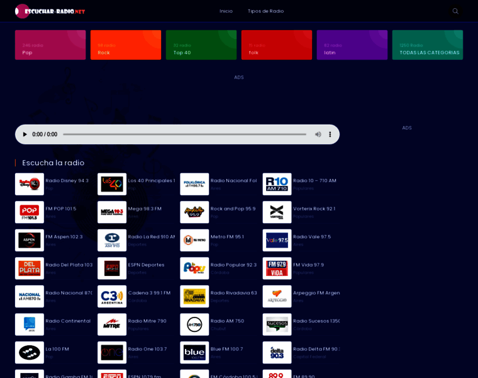Click the Arpeggio FM logo
This screenshot has height=378, width=478.
[277, 297]
